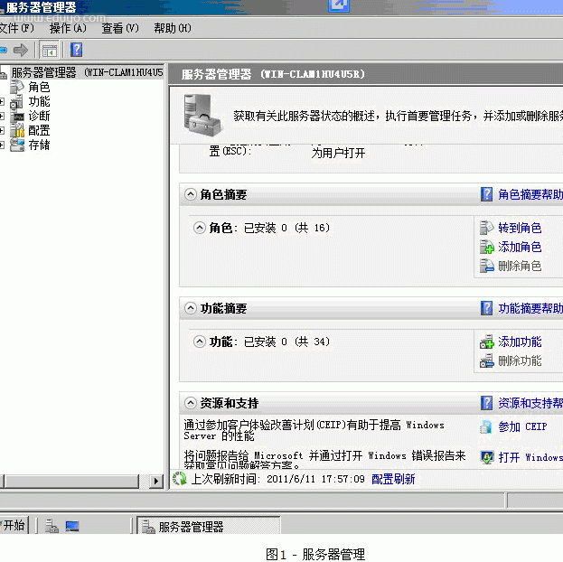Expand the 配置 tree node
Screen dimensions: 563x562
(x=3, y=131)
